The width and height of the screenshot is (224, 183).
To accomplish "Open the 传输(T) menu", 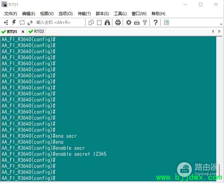I will [84, 14].
